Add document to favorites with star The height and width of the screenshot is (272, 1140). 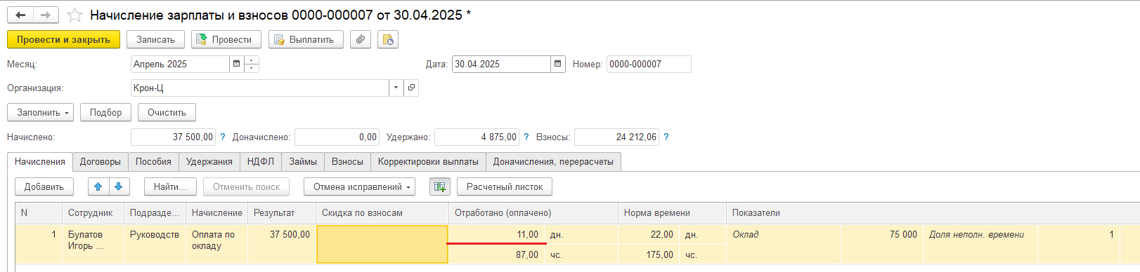(x=75, y=15)
